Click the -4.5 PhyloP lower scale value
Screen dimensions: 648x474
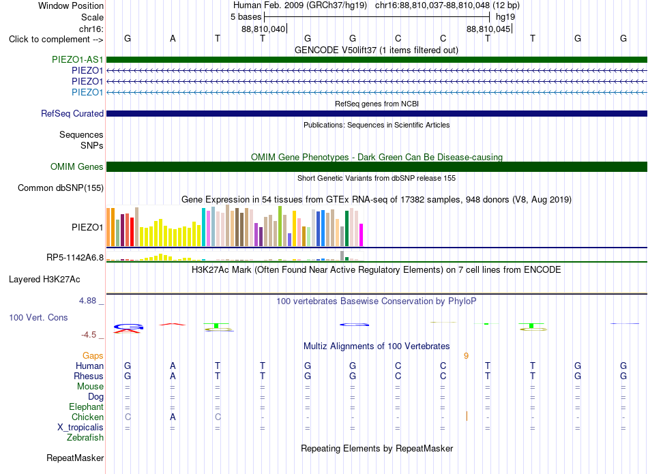tap(89, 335)
